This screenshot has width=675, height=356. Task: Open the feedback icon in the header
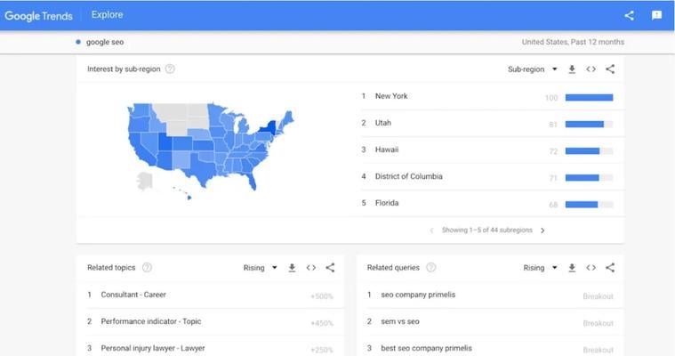click(x=656, y=15)
